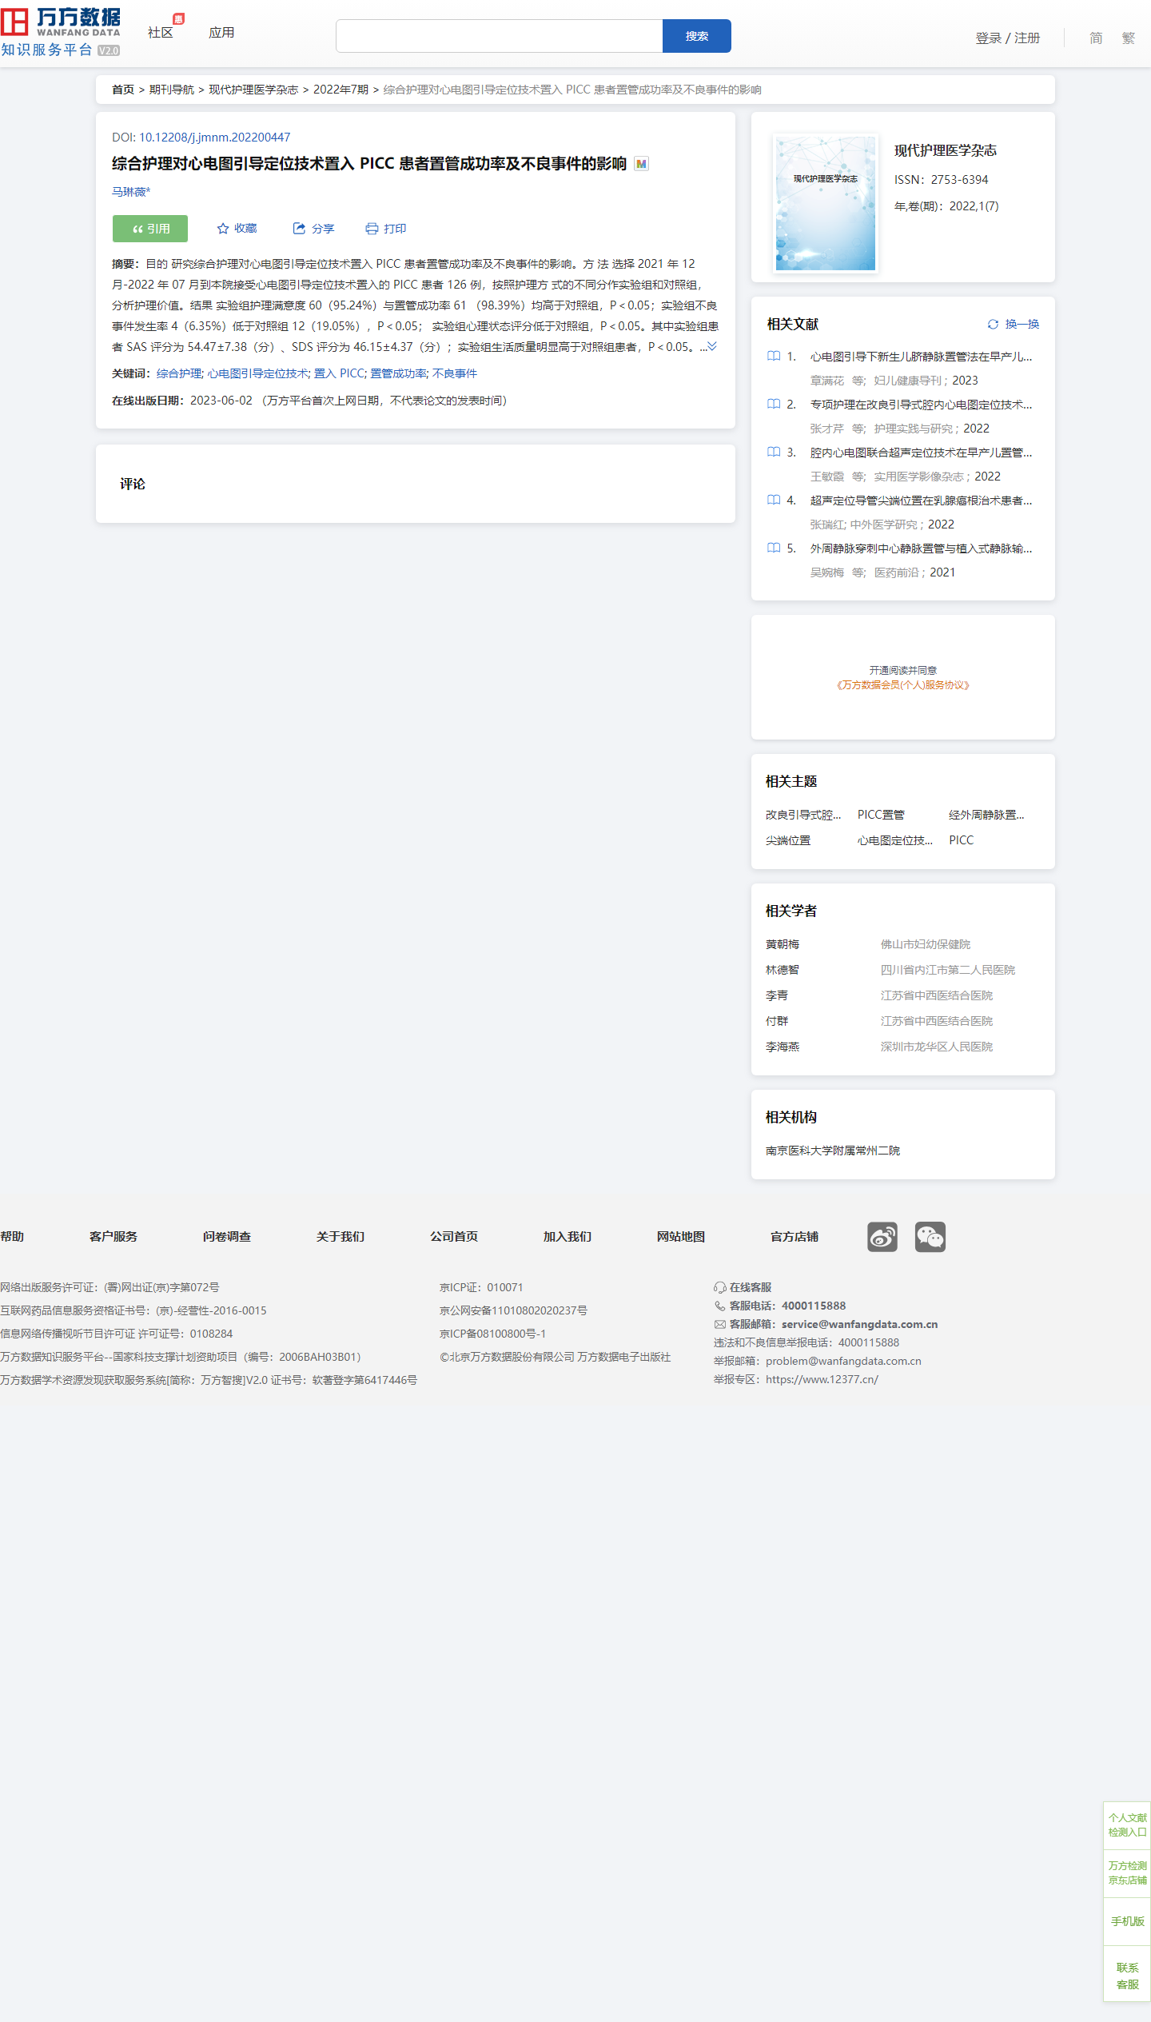Open related article 专项护理在改良引导式腔内心电图
The width and height of the screenshot is (1151, 2022).
pos(921,405)
